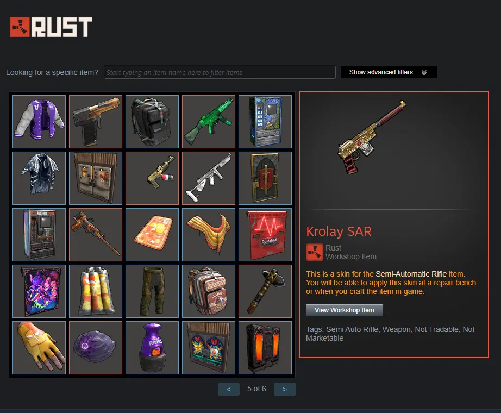Focus the item name filter field
Viewport: 501px width, 413px height.
point(220,72)
